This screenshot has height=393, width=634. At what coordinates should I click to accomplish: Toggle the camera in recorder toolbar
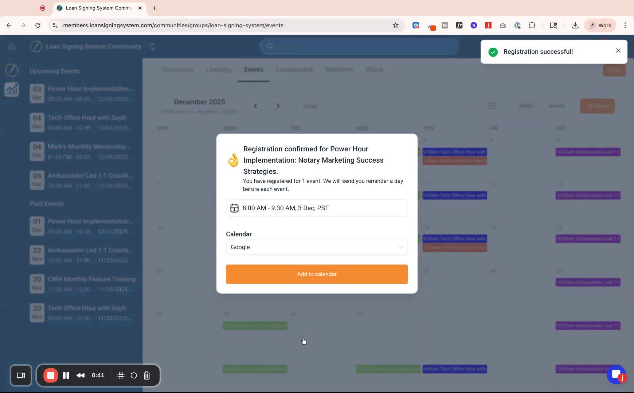tap(21, 375)
